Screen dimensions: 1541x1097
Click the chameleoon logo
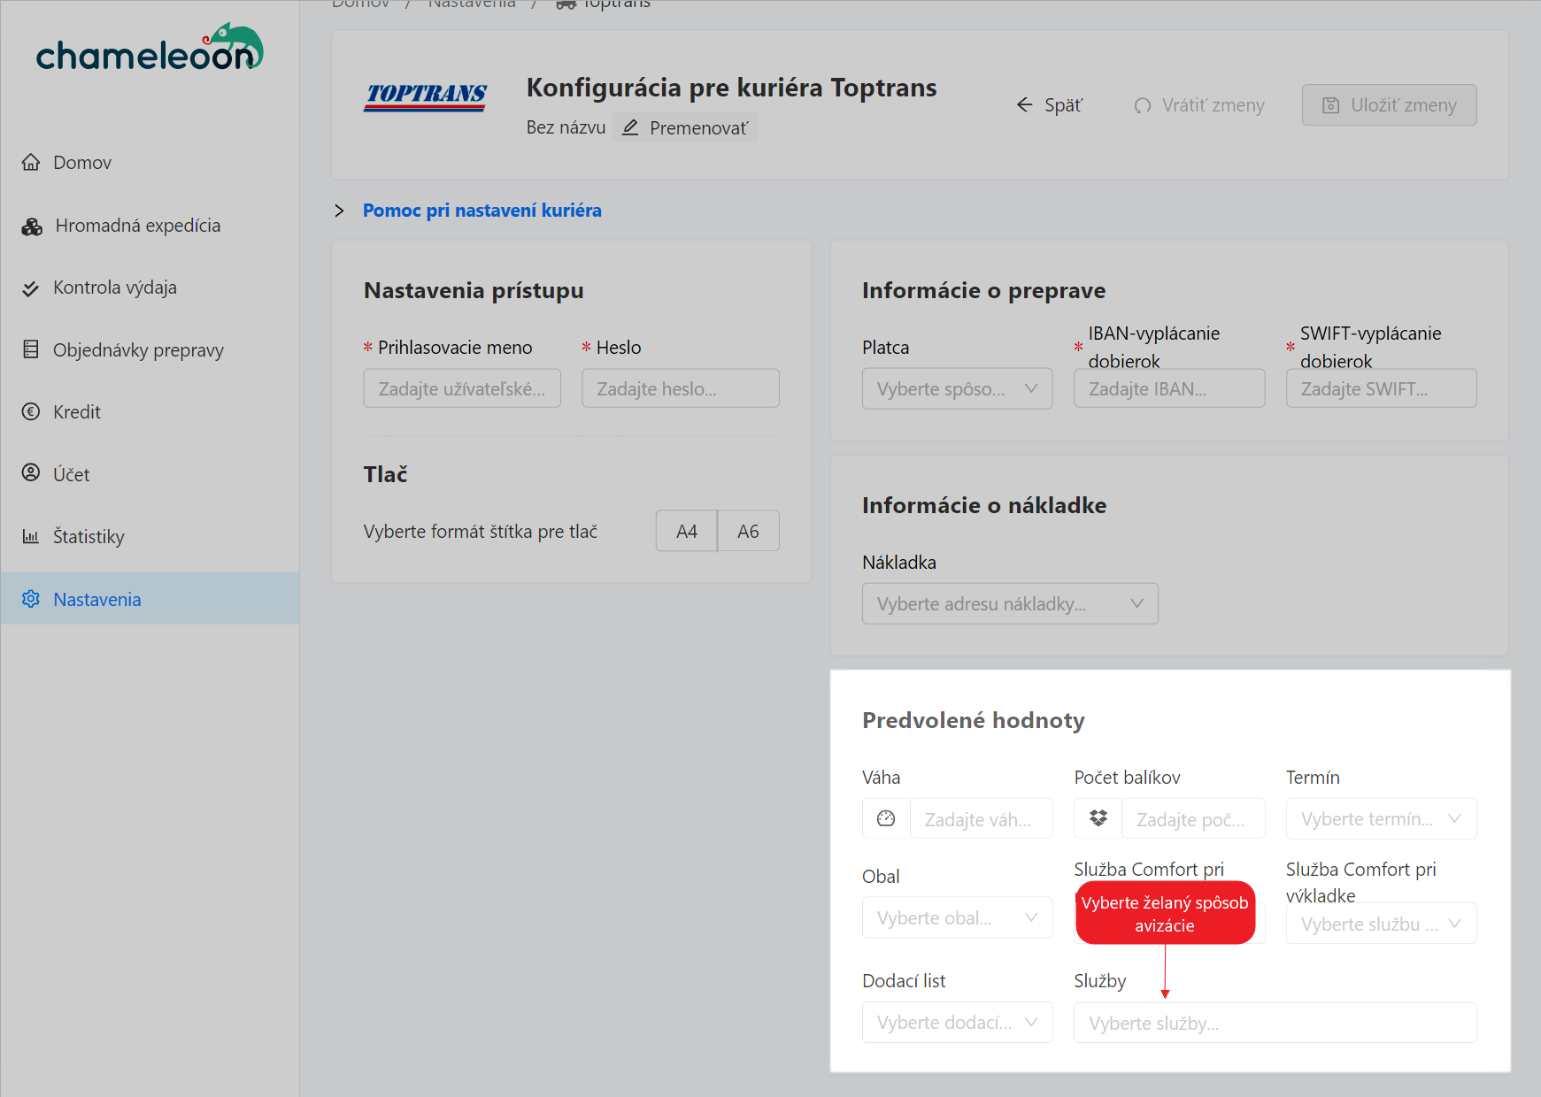pos(150,48)
